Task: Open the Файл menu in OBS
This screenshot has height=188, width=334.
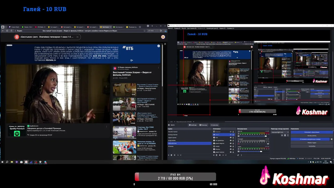Action: (x=170, y=28)
